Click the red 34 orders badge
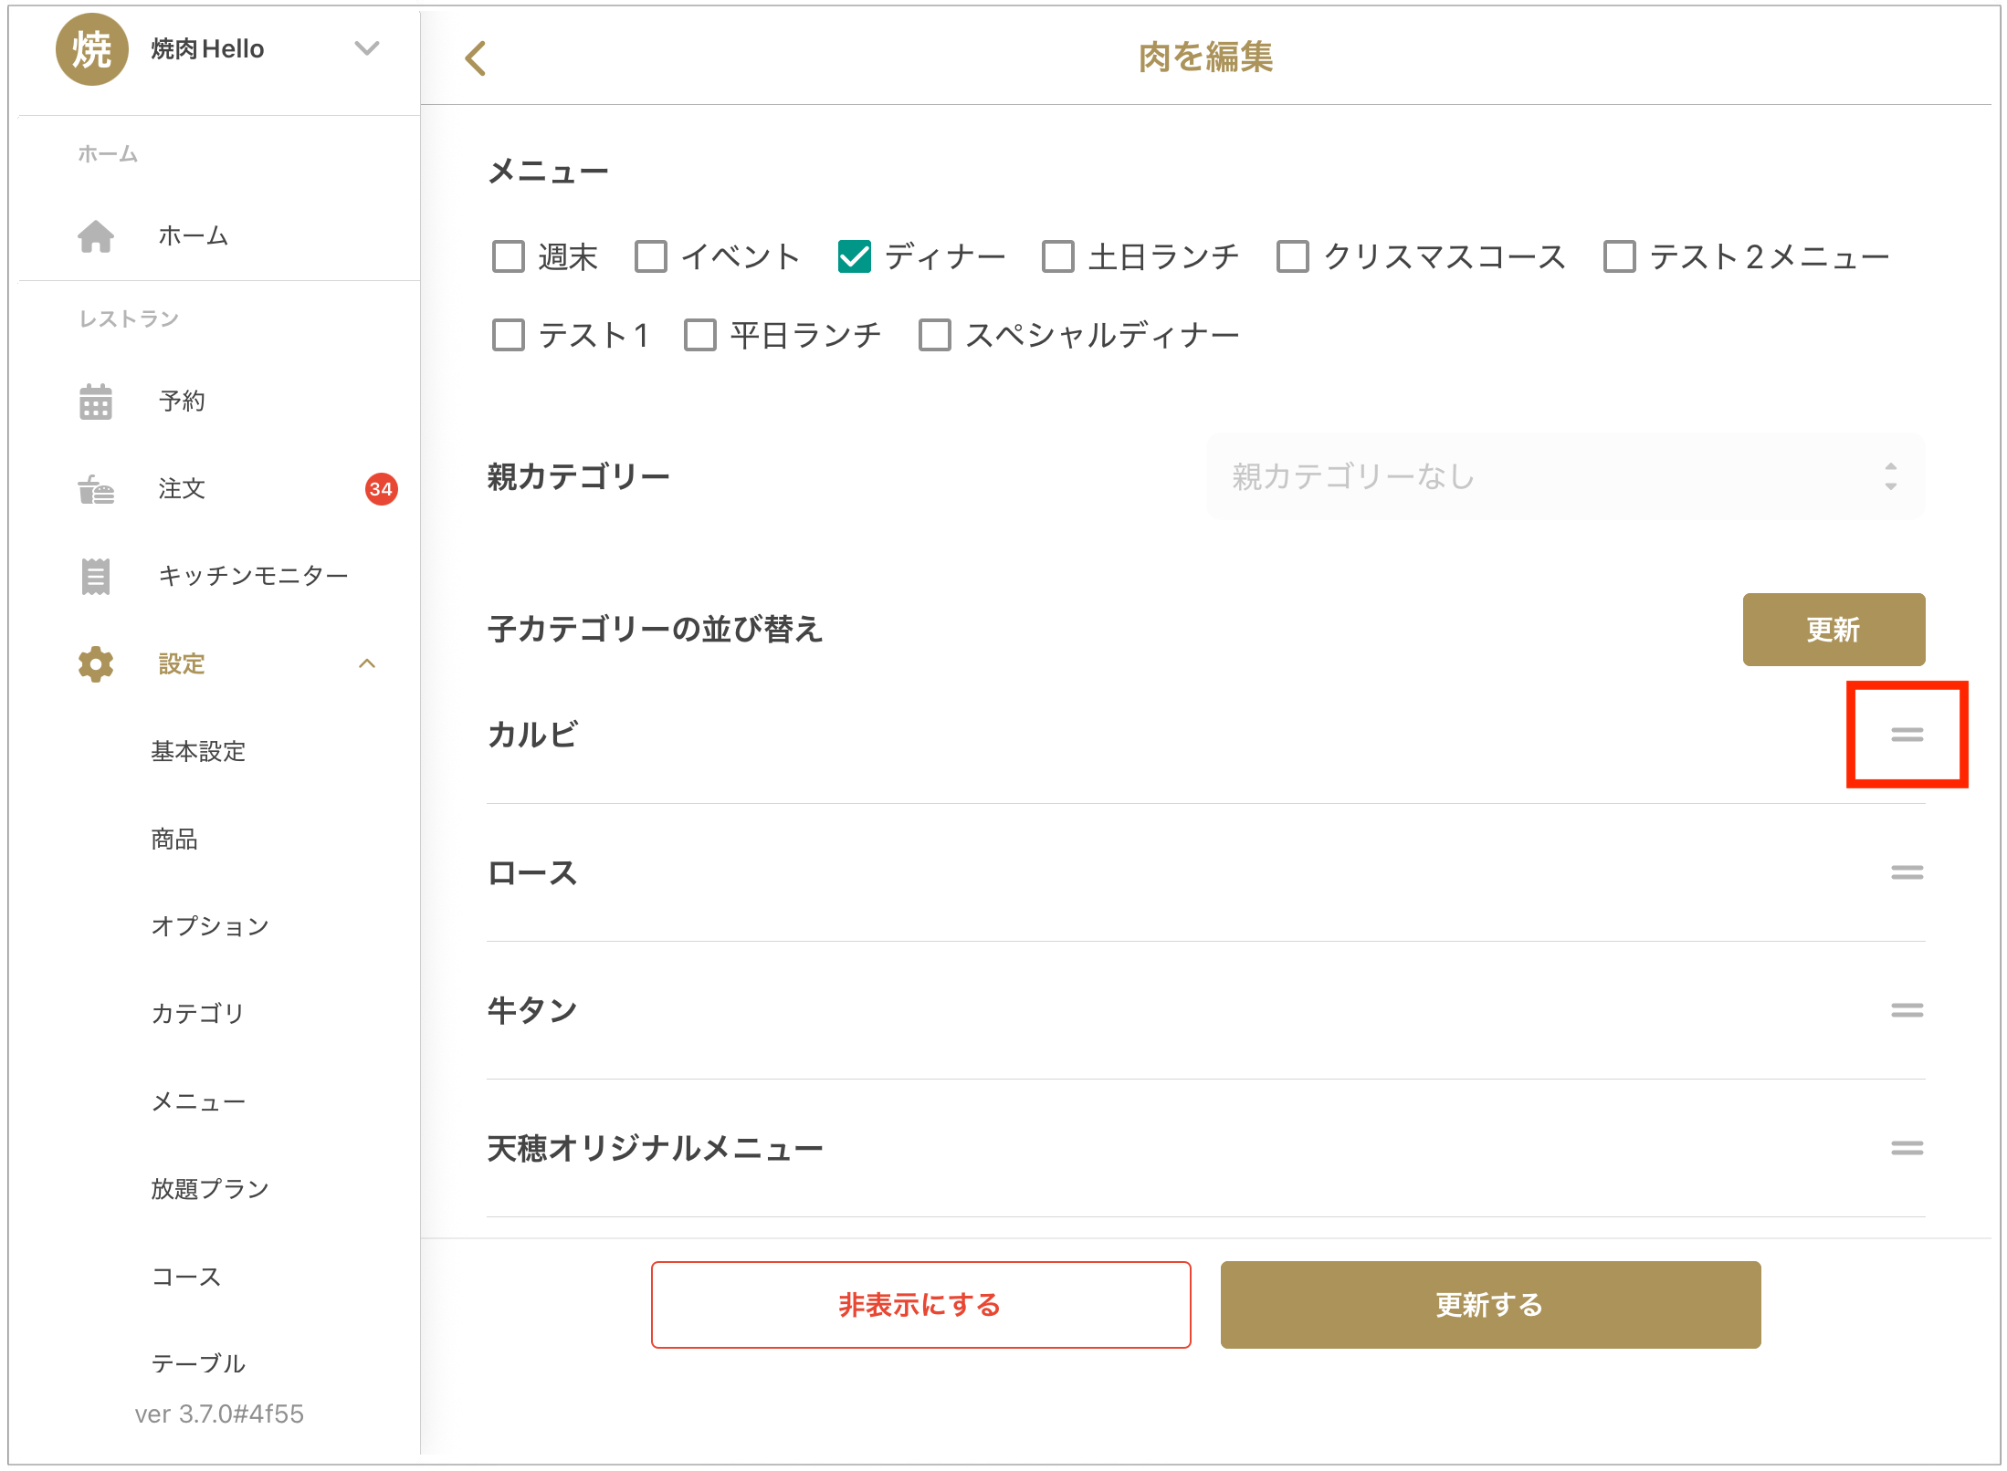The width and height of the screenshot is (2007, 1471). click(381, 489)
